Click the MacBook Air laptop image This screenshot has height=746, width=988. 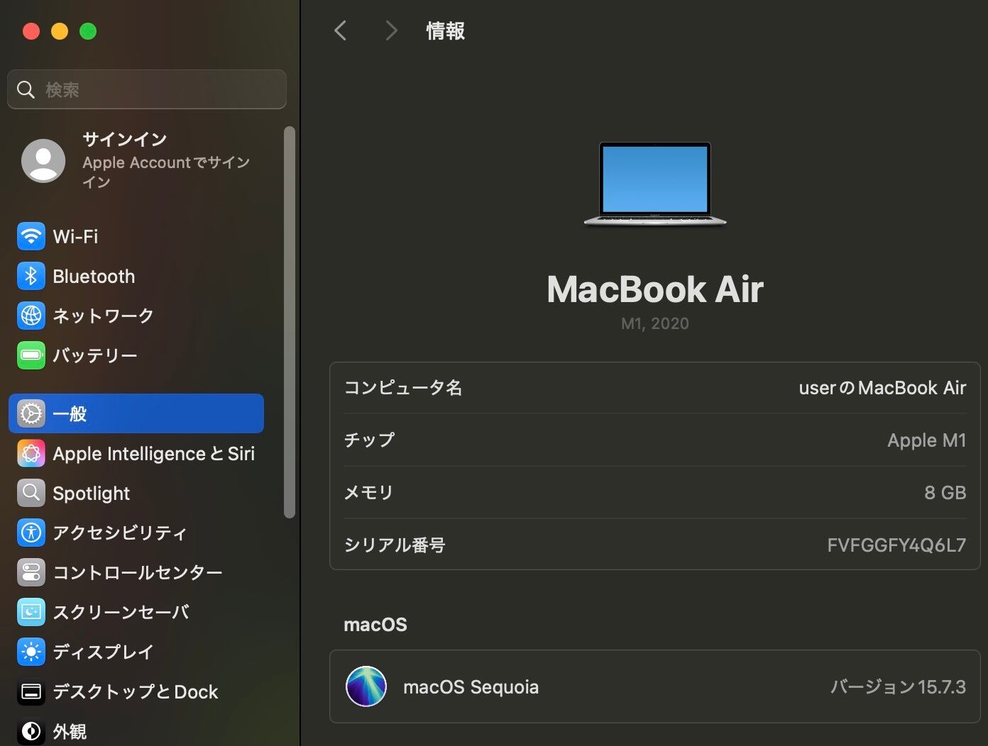coord(655,184)
